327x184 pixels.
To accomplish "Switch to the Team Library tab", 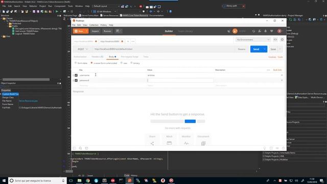I will click(185, 31).
